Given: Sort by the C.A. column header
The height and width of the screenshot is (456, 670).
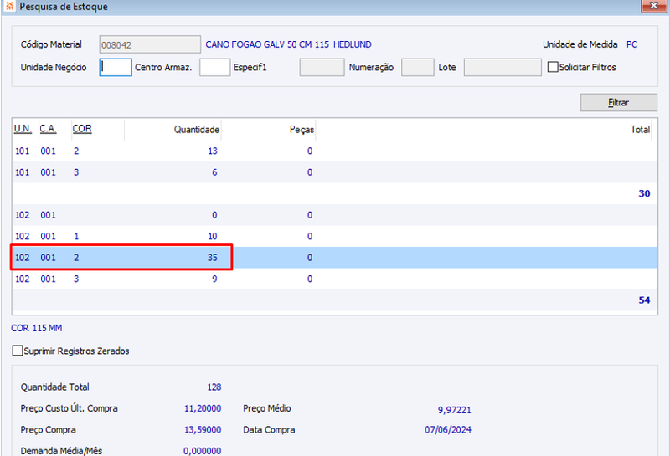Looking at the screenshot, I should pyautogui.click(x=48, y=129).
